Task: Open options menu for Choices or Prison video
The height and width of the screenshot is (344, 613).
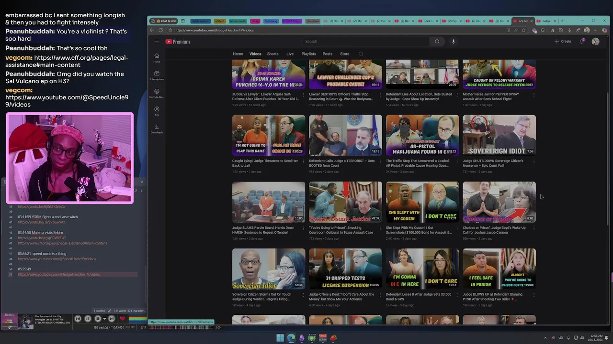Action: pyautogui.click(x=534, y=228)
